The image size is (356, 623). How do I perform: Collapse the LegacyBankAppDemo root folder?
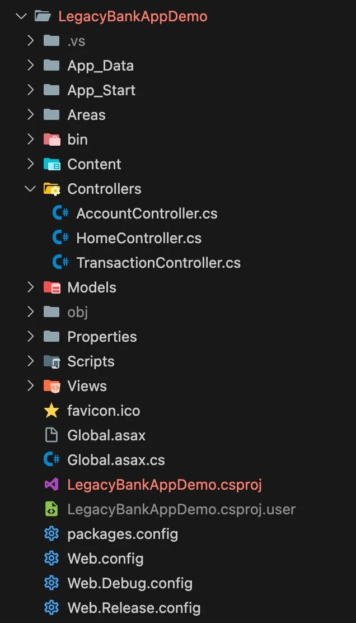click(21, 16)
